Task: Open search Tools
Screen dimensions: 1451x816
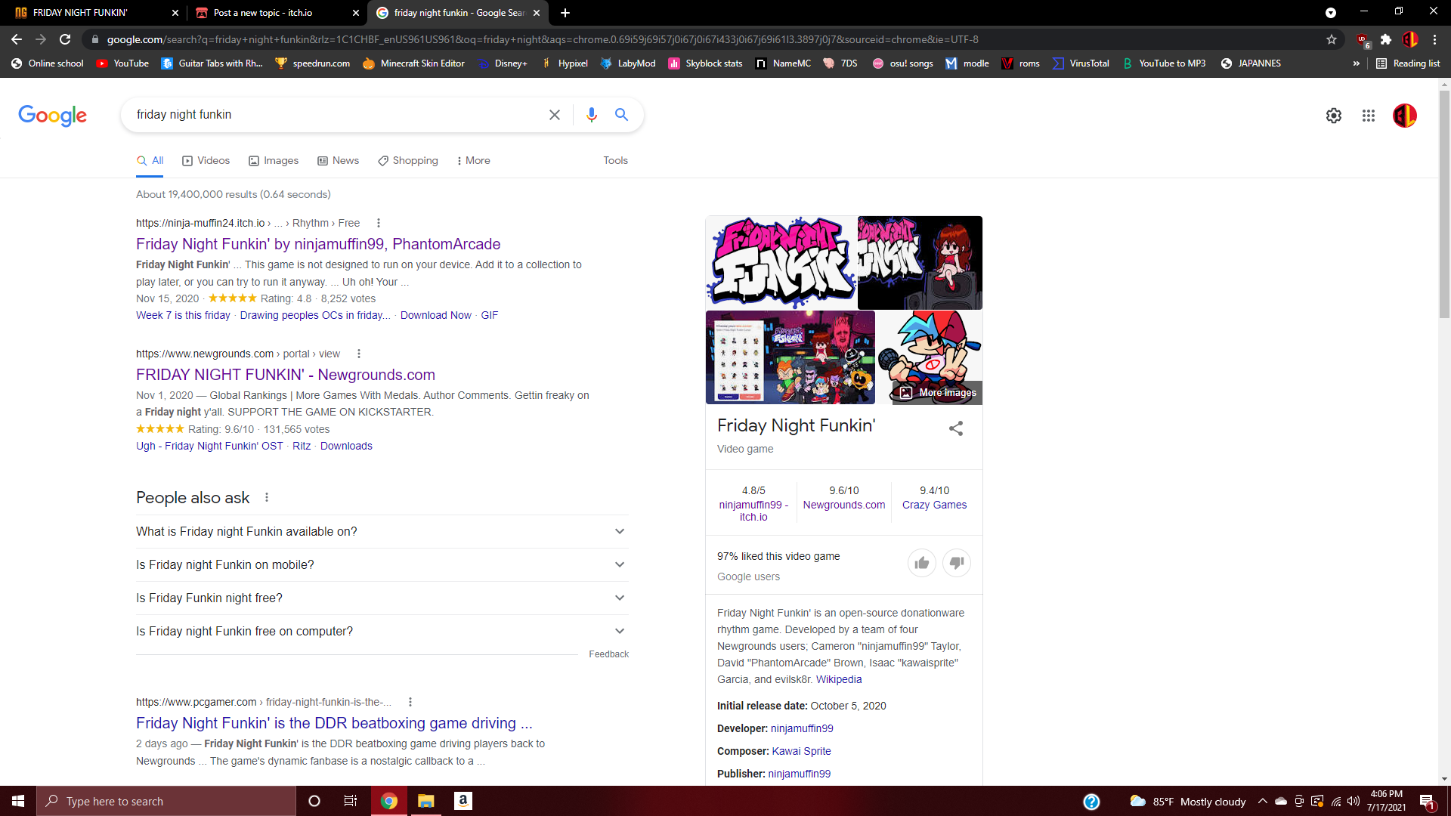Action: point(615,160)
